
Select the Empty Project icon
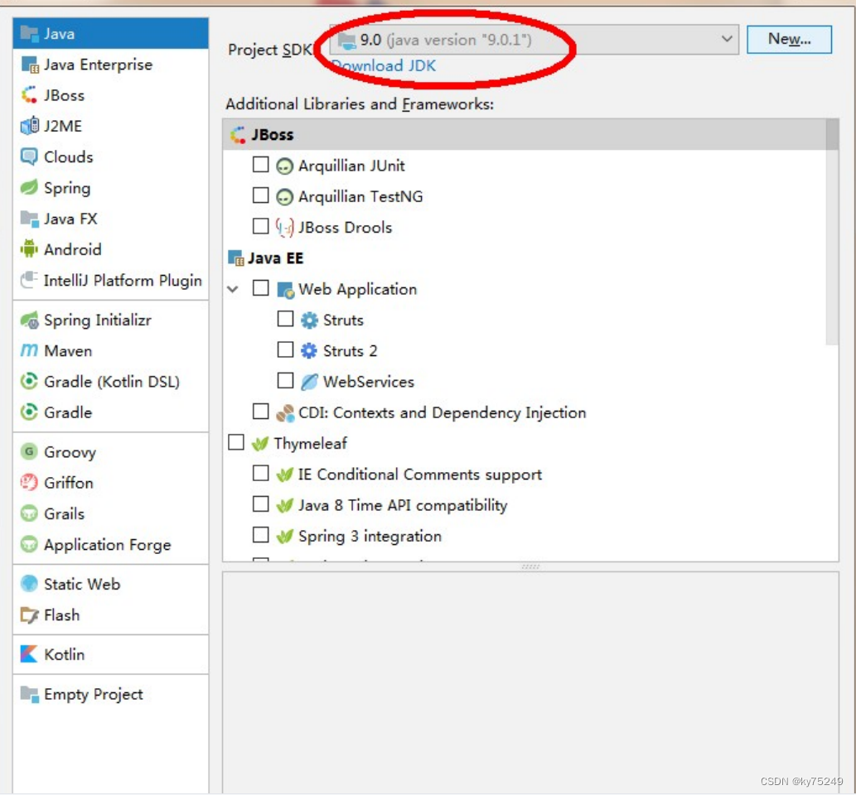coord(30,693)
